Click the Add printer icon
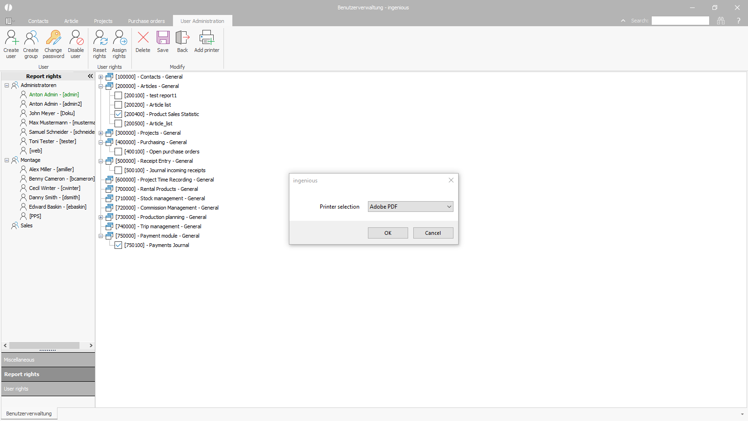The width and height of the screenshot is (748, 421). [x=207, y=38]
